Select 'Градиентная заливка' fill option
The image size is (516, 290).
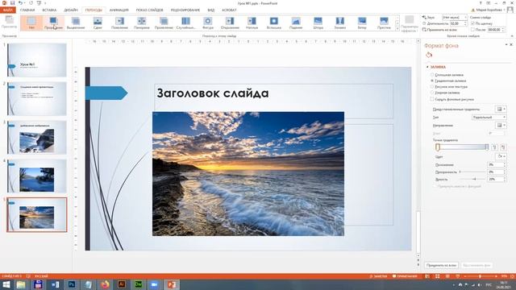[x=448, y=81]
